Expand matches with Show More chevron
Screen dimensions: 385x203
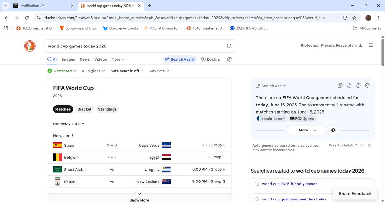pos(139,193)
